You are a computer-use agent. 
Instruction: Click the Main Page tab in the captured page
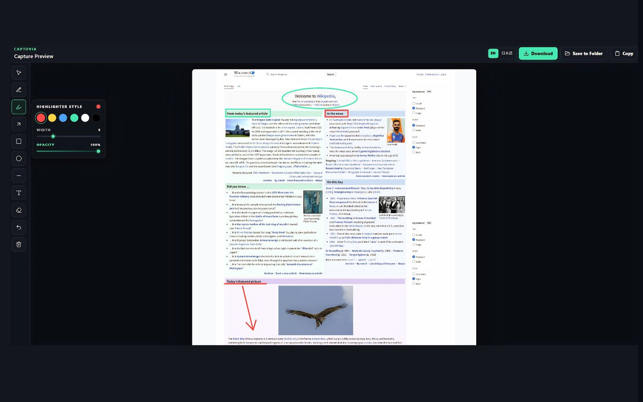[x=229, y=86]
